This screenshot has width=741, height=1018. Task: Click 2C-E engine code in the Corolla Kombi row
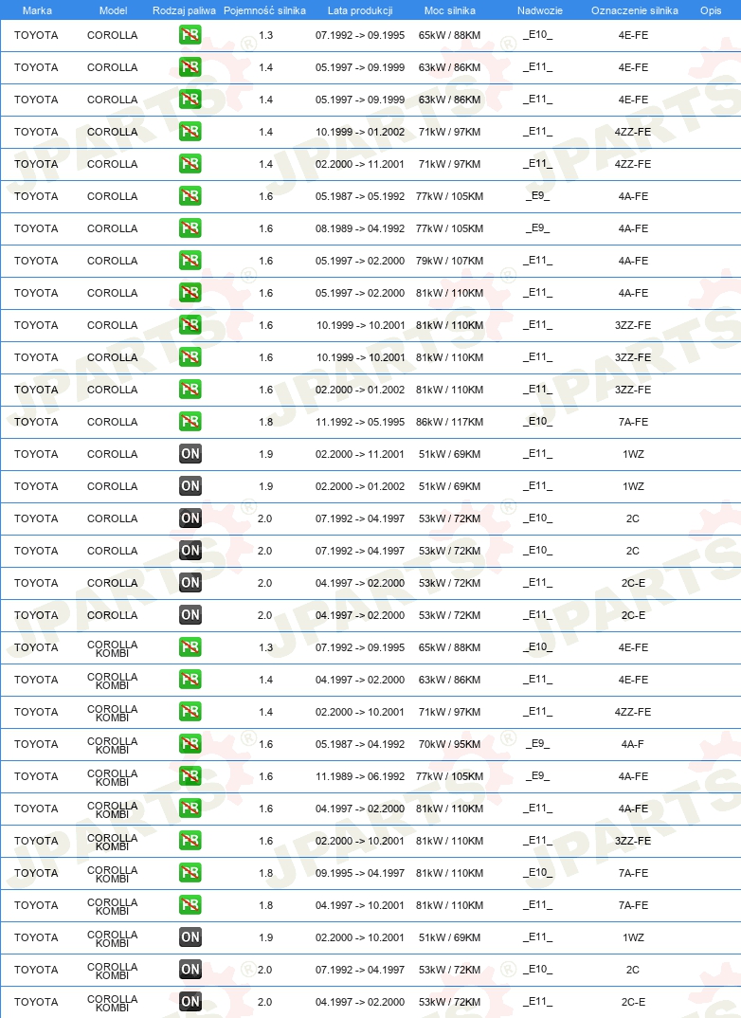(x=633, y=1002)
